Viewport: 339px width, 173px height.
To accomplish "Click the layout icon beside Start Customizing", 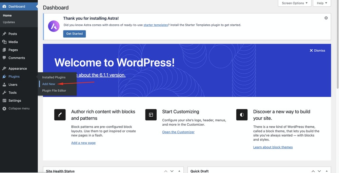I will pos(151,115).
